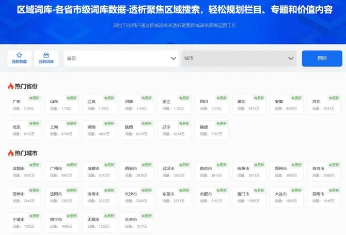This screenshot has height=235, width=346.
Task: Select the 湖北 province card
Action: click(x=249, y=105)
